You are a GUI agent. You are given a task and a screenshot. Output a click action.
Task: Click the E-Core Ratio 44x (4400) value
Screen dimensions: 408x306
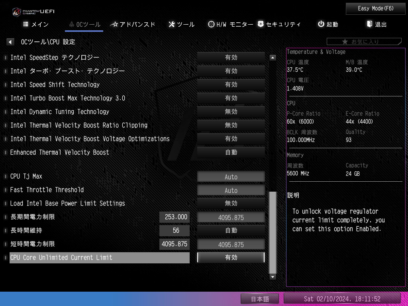pyautogui.click(x=359, y=122)
